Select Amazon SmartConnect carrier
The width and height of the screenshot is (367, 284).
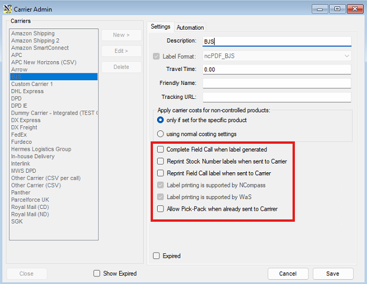[x=54, y=48]
